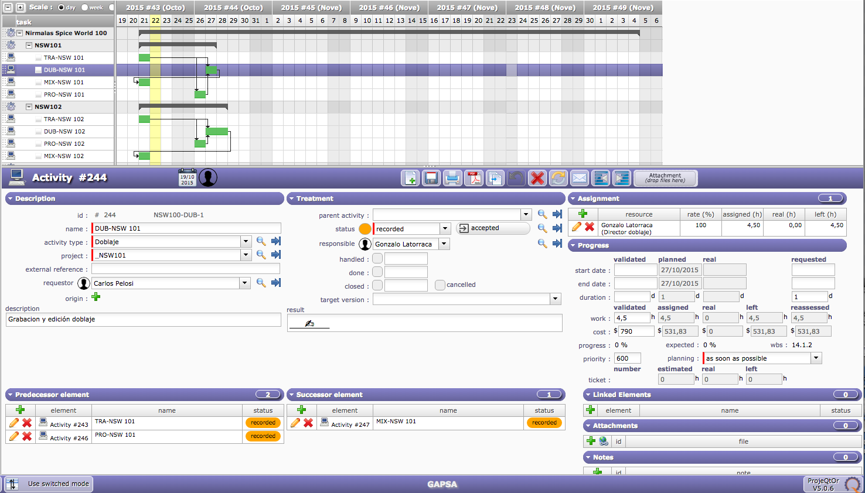Viewport: 865px width, 493px height.
Task: Open the activity type dropdown
Action: pyautogui.click(x=246, y=242)
